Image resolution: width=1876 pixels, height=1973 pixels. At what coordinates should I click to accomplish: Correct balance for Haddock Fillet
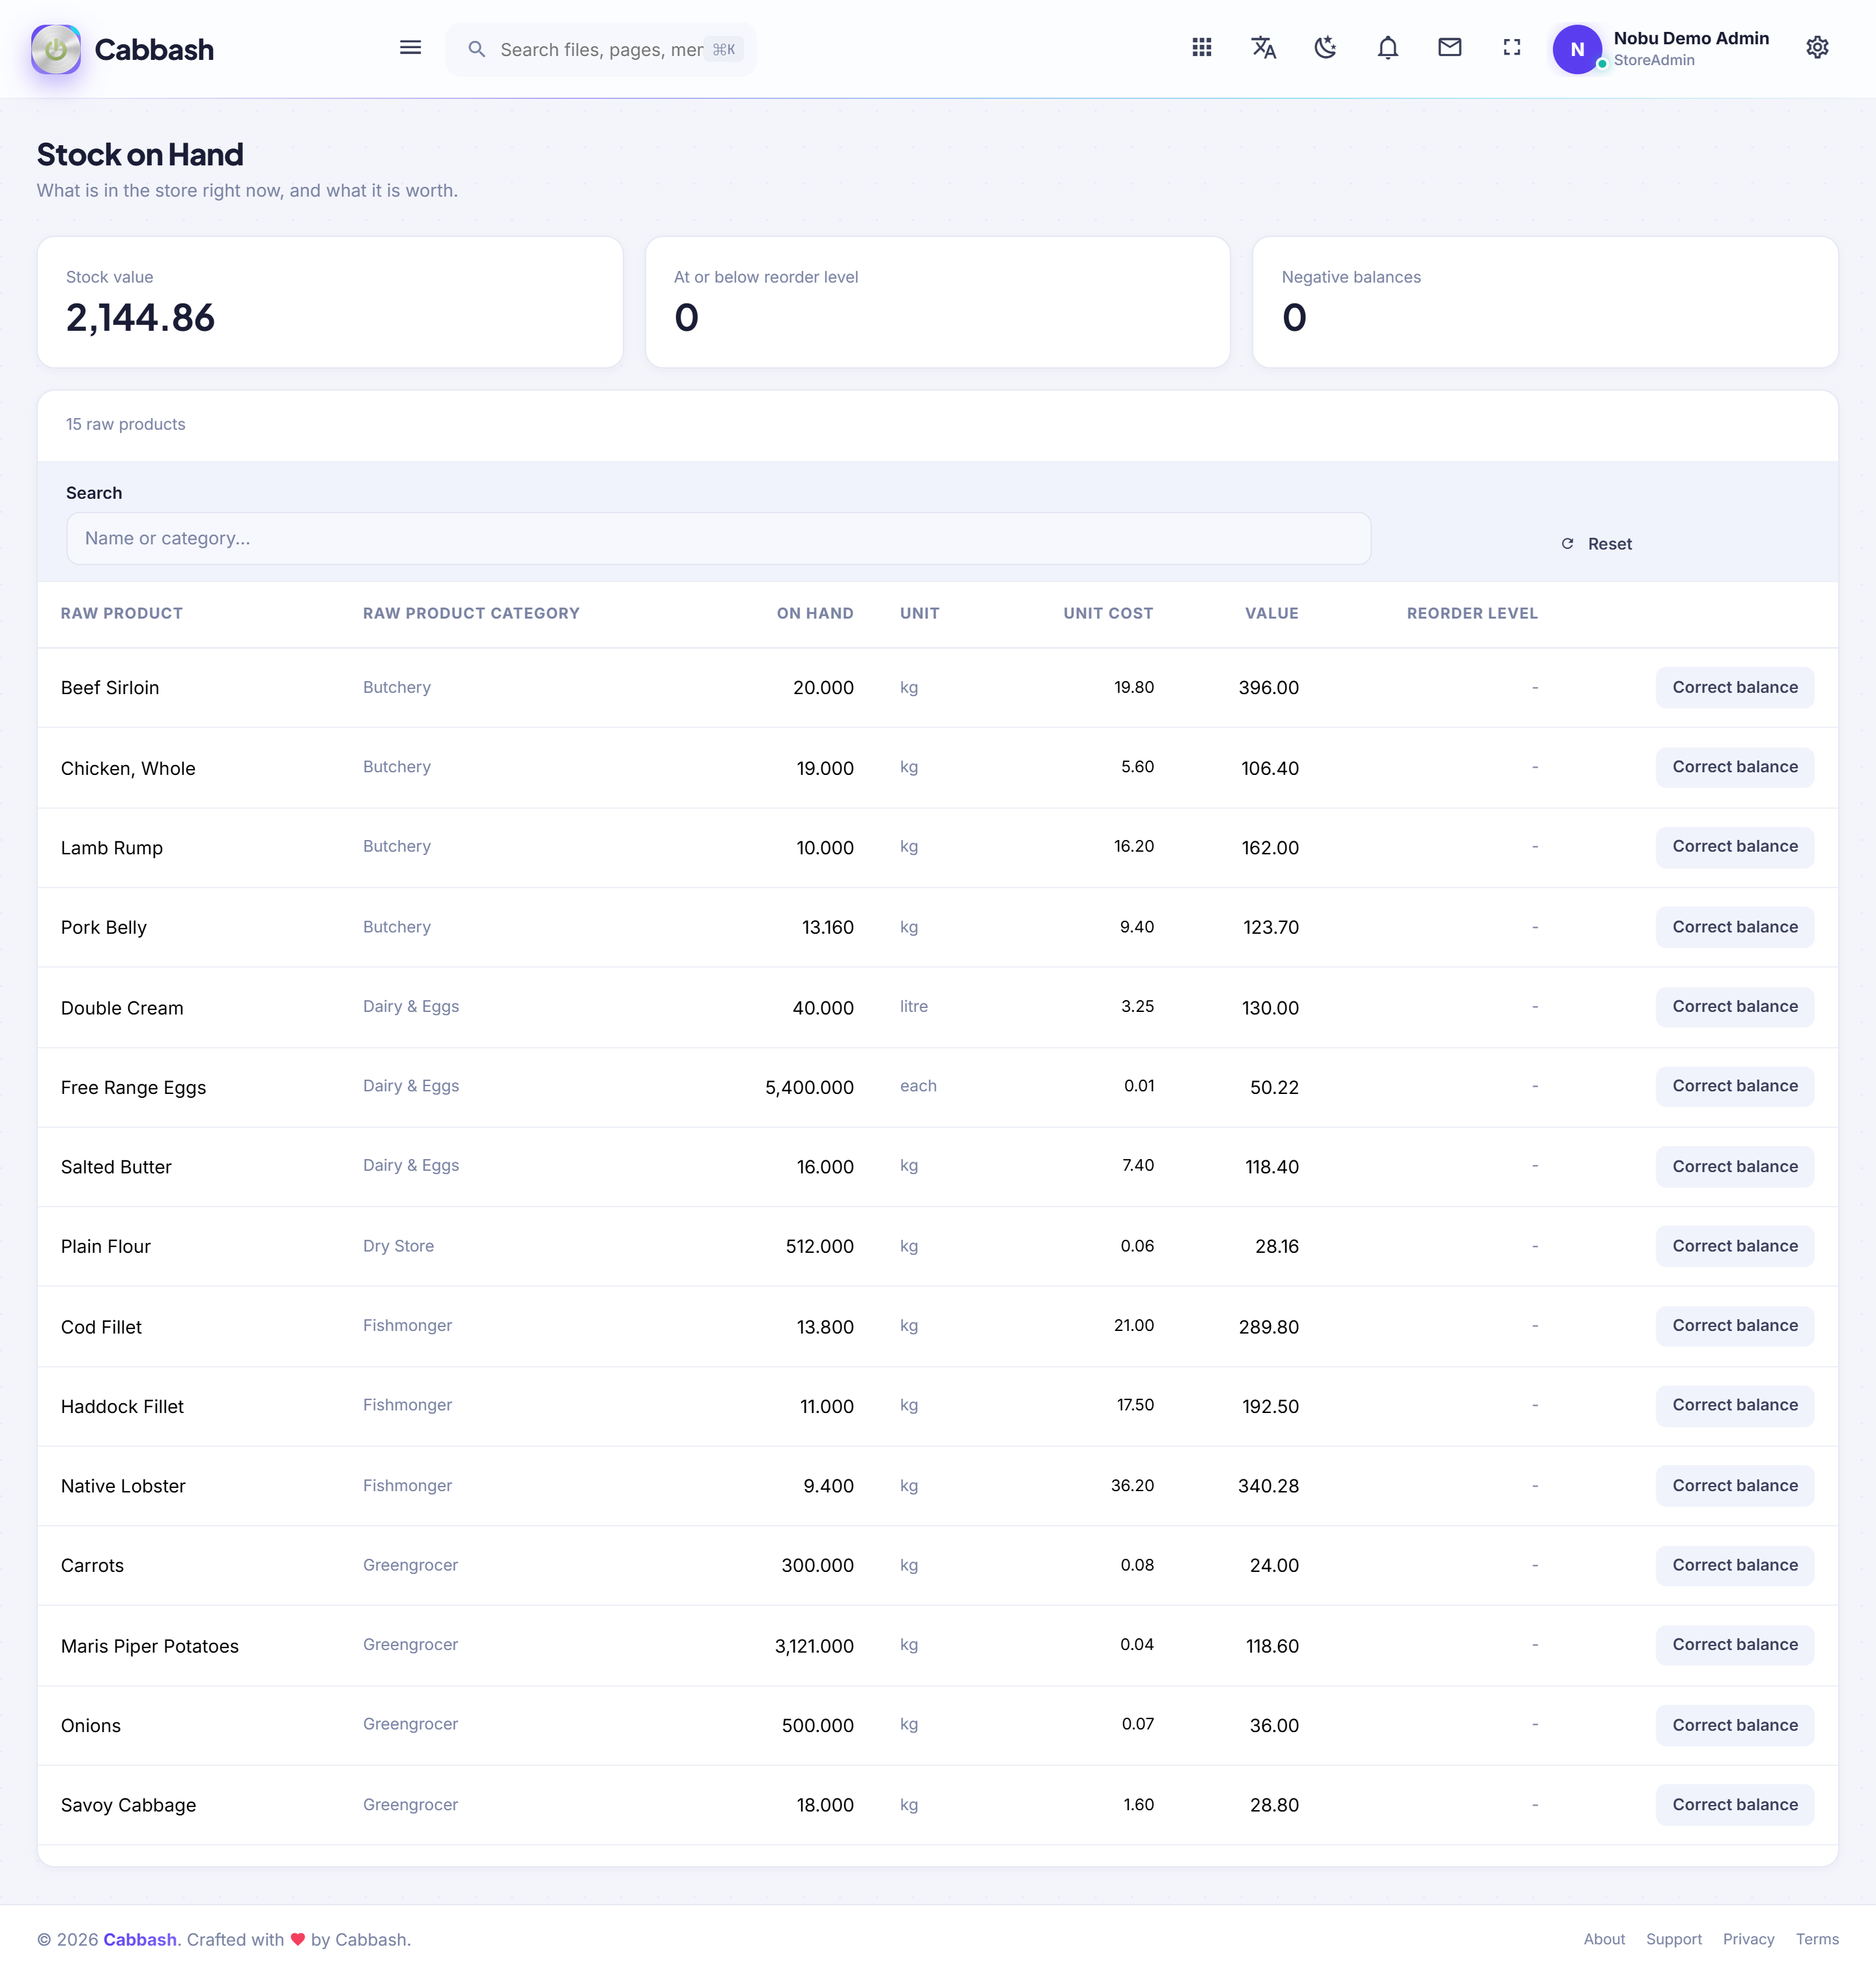(x=1734, y=1405)
